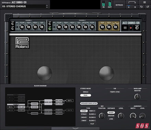Click the Channel-2 Distortion knob

[x=85, y=27]
